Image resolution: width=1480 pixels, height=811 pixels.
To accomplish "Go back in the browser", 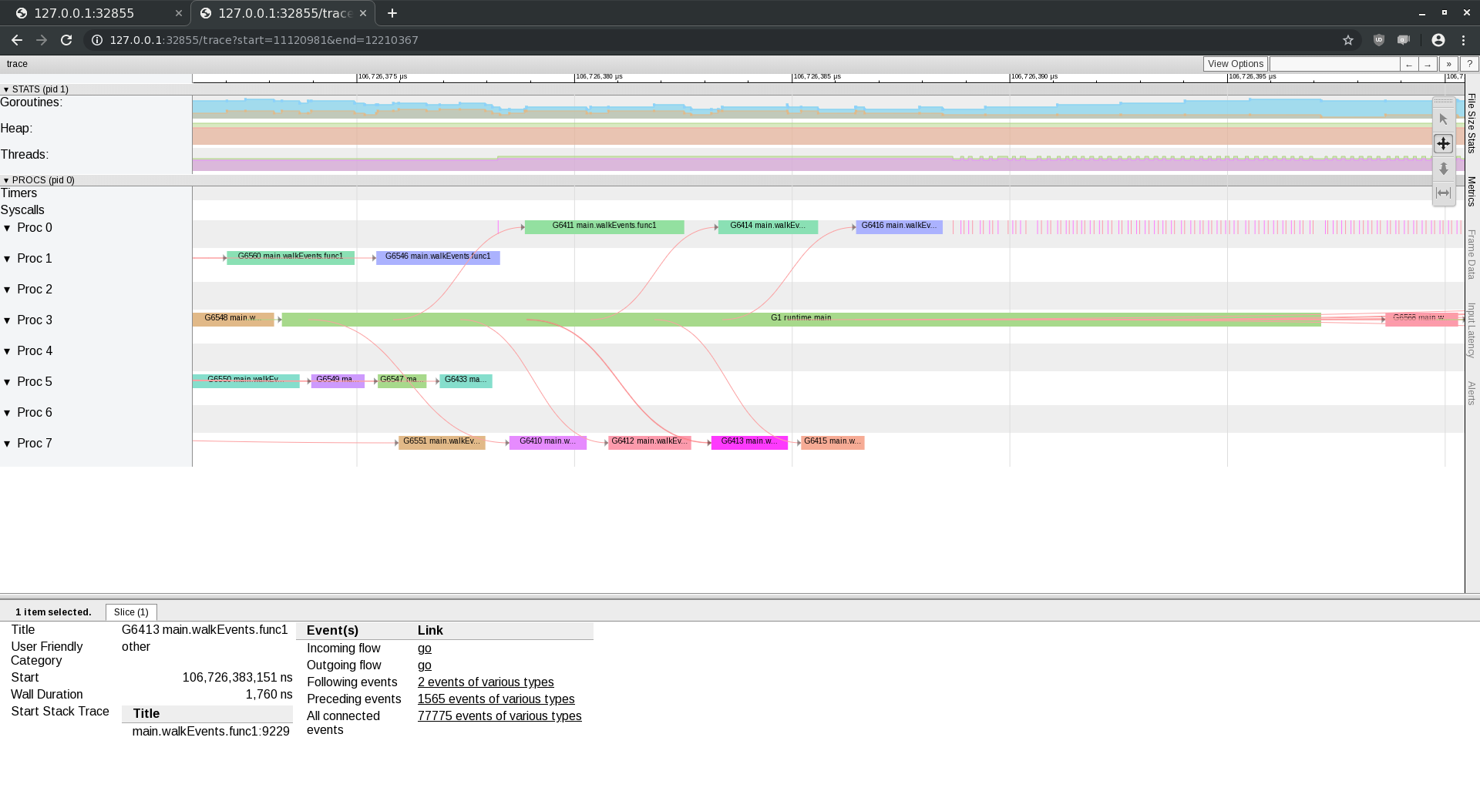I will coord(17,40).
